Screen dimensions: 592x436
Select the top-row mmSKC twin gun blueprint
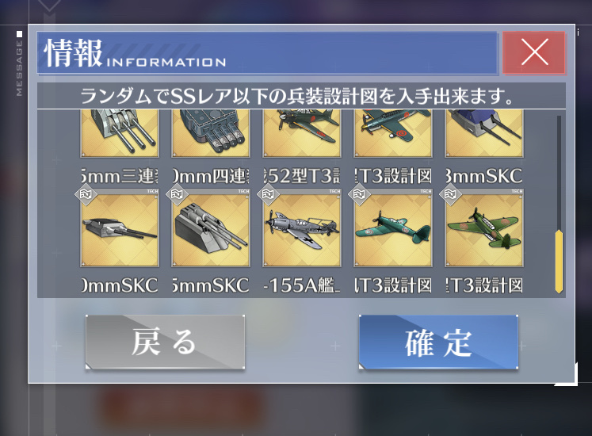click(x=484, y=133)
